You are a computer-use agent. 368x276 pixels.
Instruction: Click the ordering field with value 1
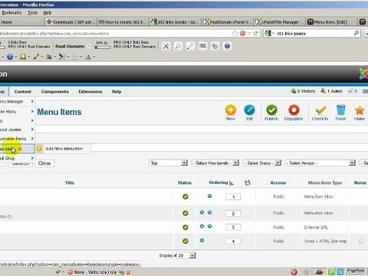point(233,197)
